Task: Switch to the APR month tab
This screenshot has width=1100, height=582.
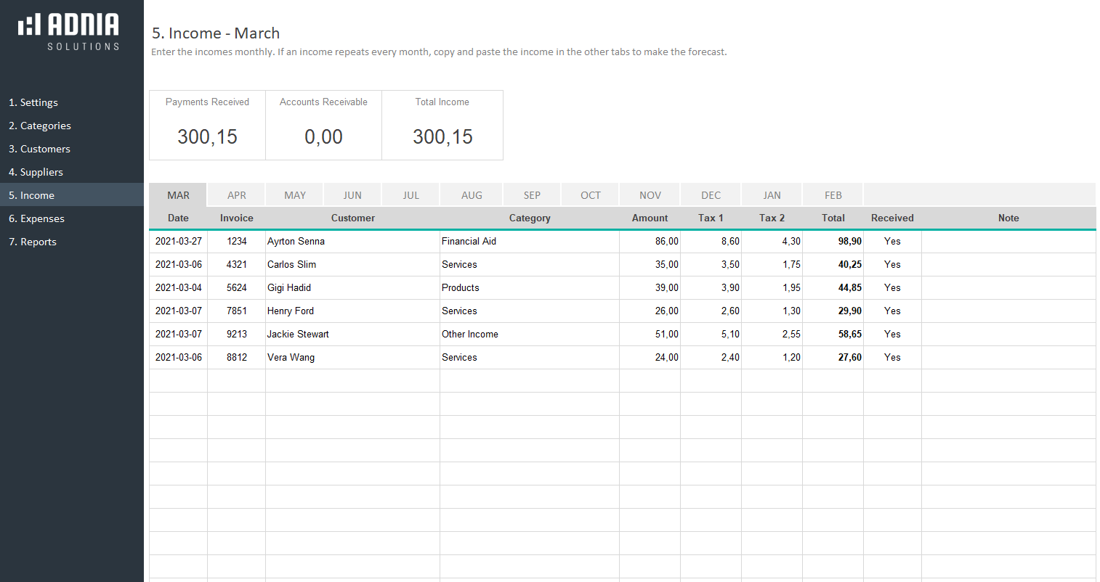Action: click(x=236, y=195)
